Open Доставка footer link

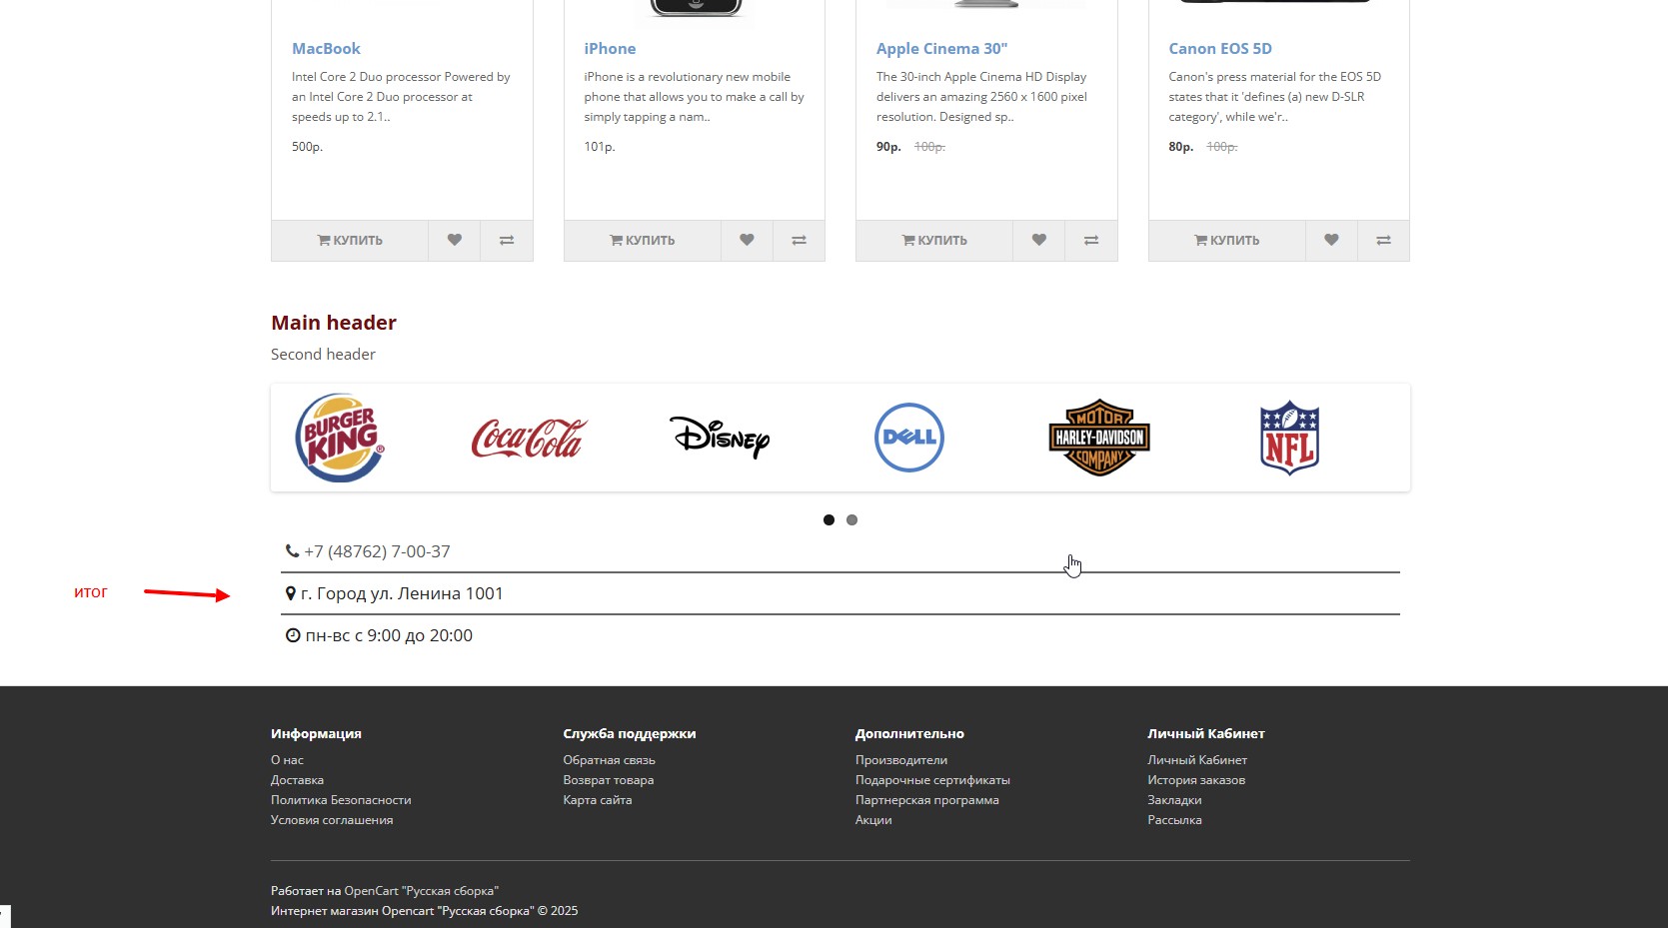click(x=297, y=780)
